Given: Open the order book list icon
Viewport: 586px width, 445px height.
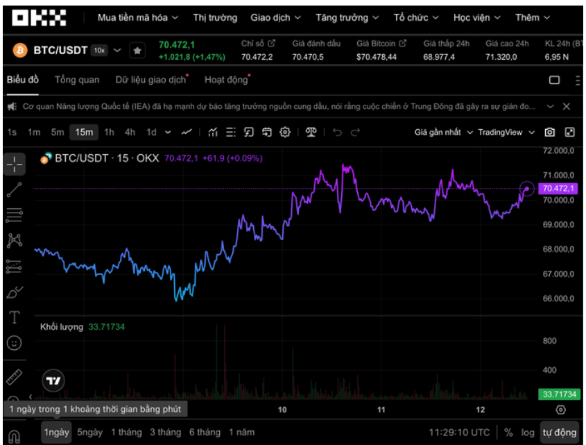Looking at the screenshot, I should pos(231,132).
